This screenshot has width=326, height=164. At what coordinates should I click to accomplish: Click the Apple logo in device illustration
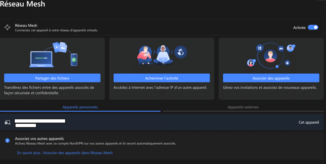[287, 63]
